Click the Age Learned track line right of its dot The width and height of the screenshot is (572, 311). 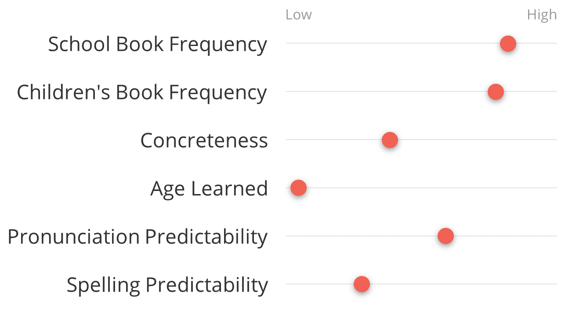431,188
